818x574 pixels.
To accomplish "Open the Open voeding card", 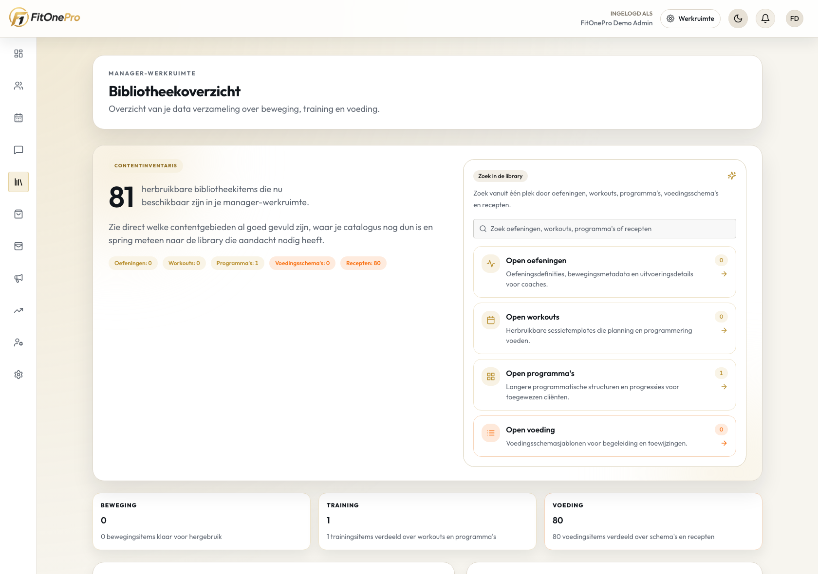I will coord(605,436).
